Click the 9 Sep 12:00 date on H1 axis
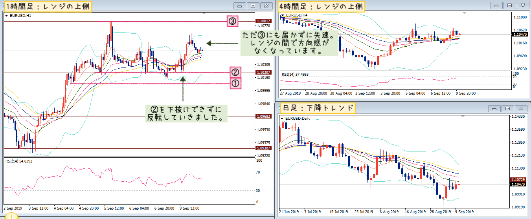The width and height of the screenshot is (531, 219). click(189, 208)
